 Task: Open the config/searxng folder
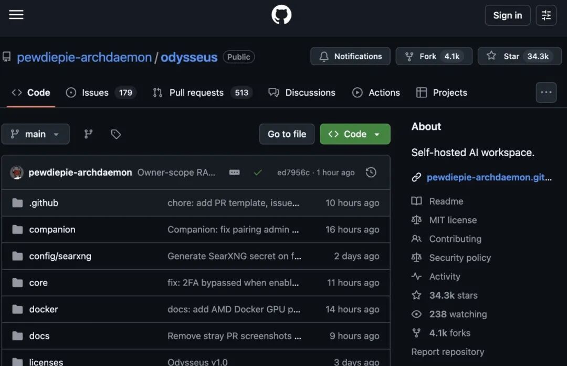tap(60, 256)
